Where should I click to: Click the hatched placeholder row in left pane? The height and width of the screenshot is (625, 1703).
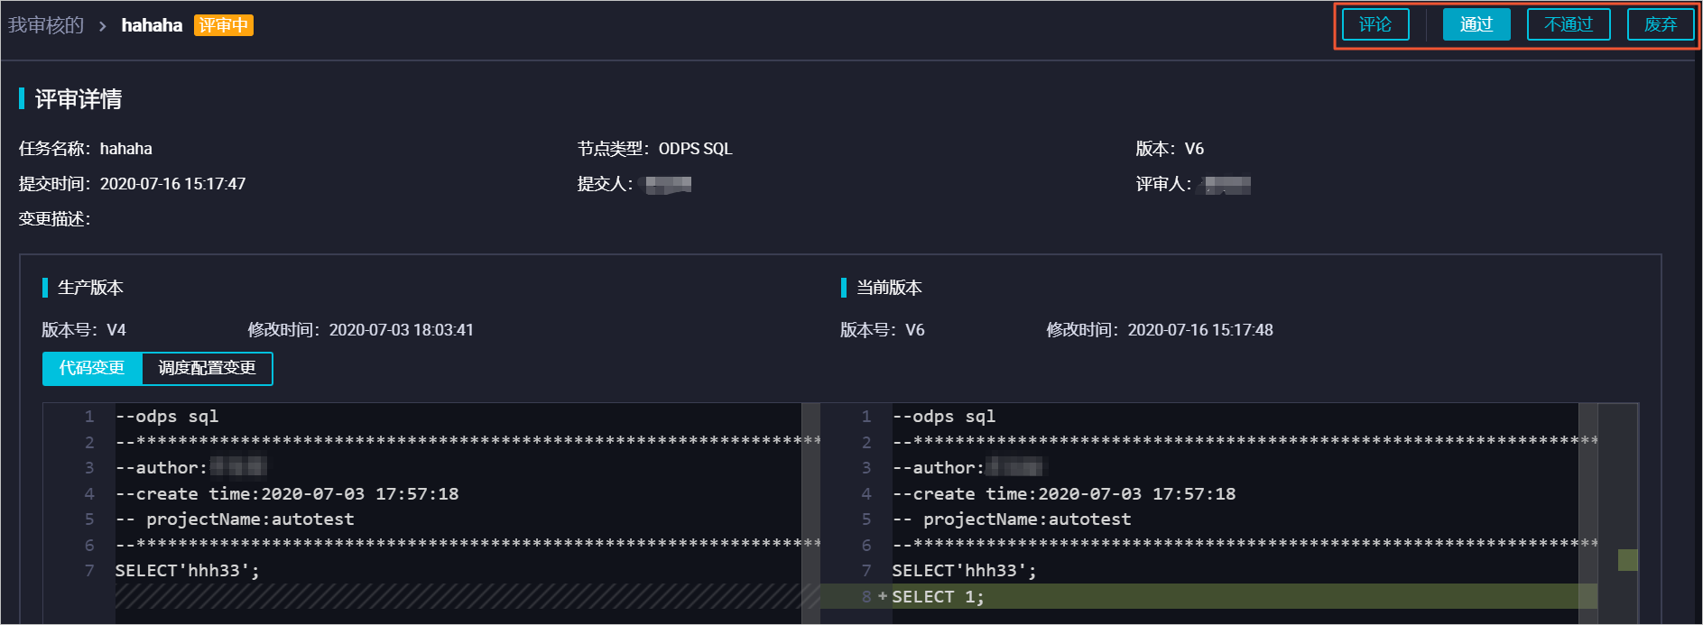pos(458,596)
